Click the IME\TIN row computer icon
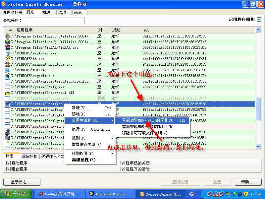Screen dimensions: 265x199 click(x=7, y=132)
